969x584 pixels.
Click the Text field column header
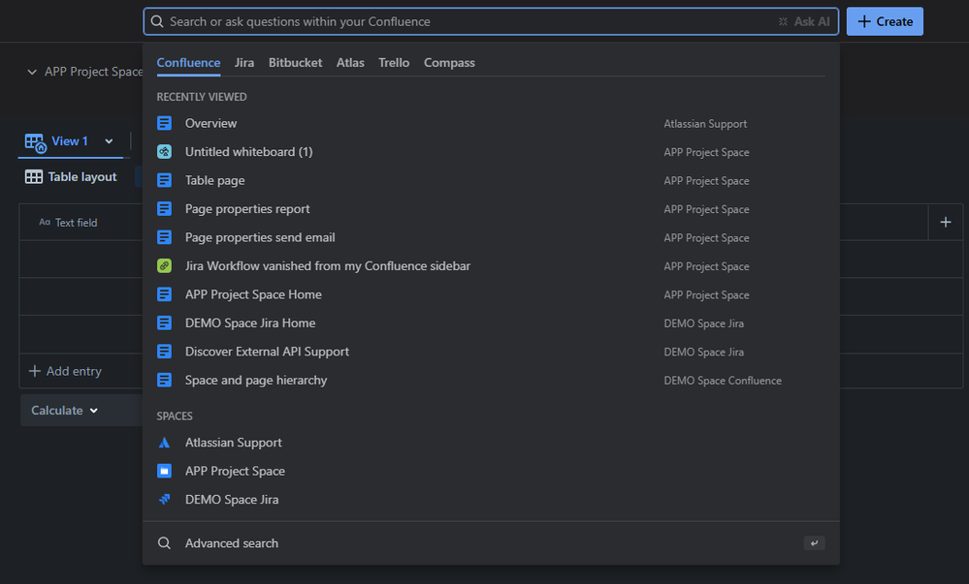[76, 222]
